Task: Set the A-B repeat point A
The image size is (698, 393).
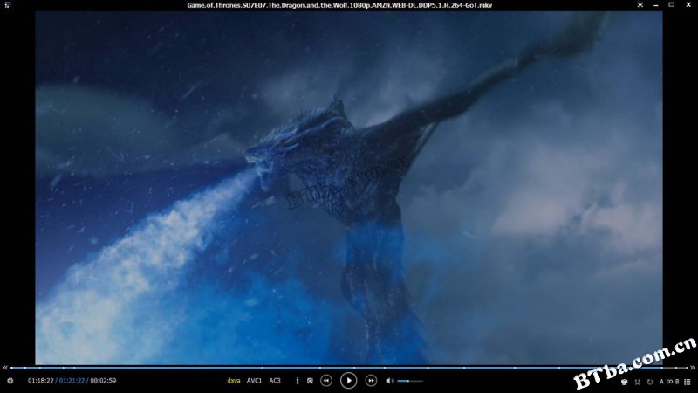Action: [661, 382]
